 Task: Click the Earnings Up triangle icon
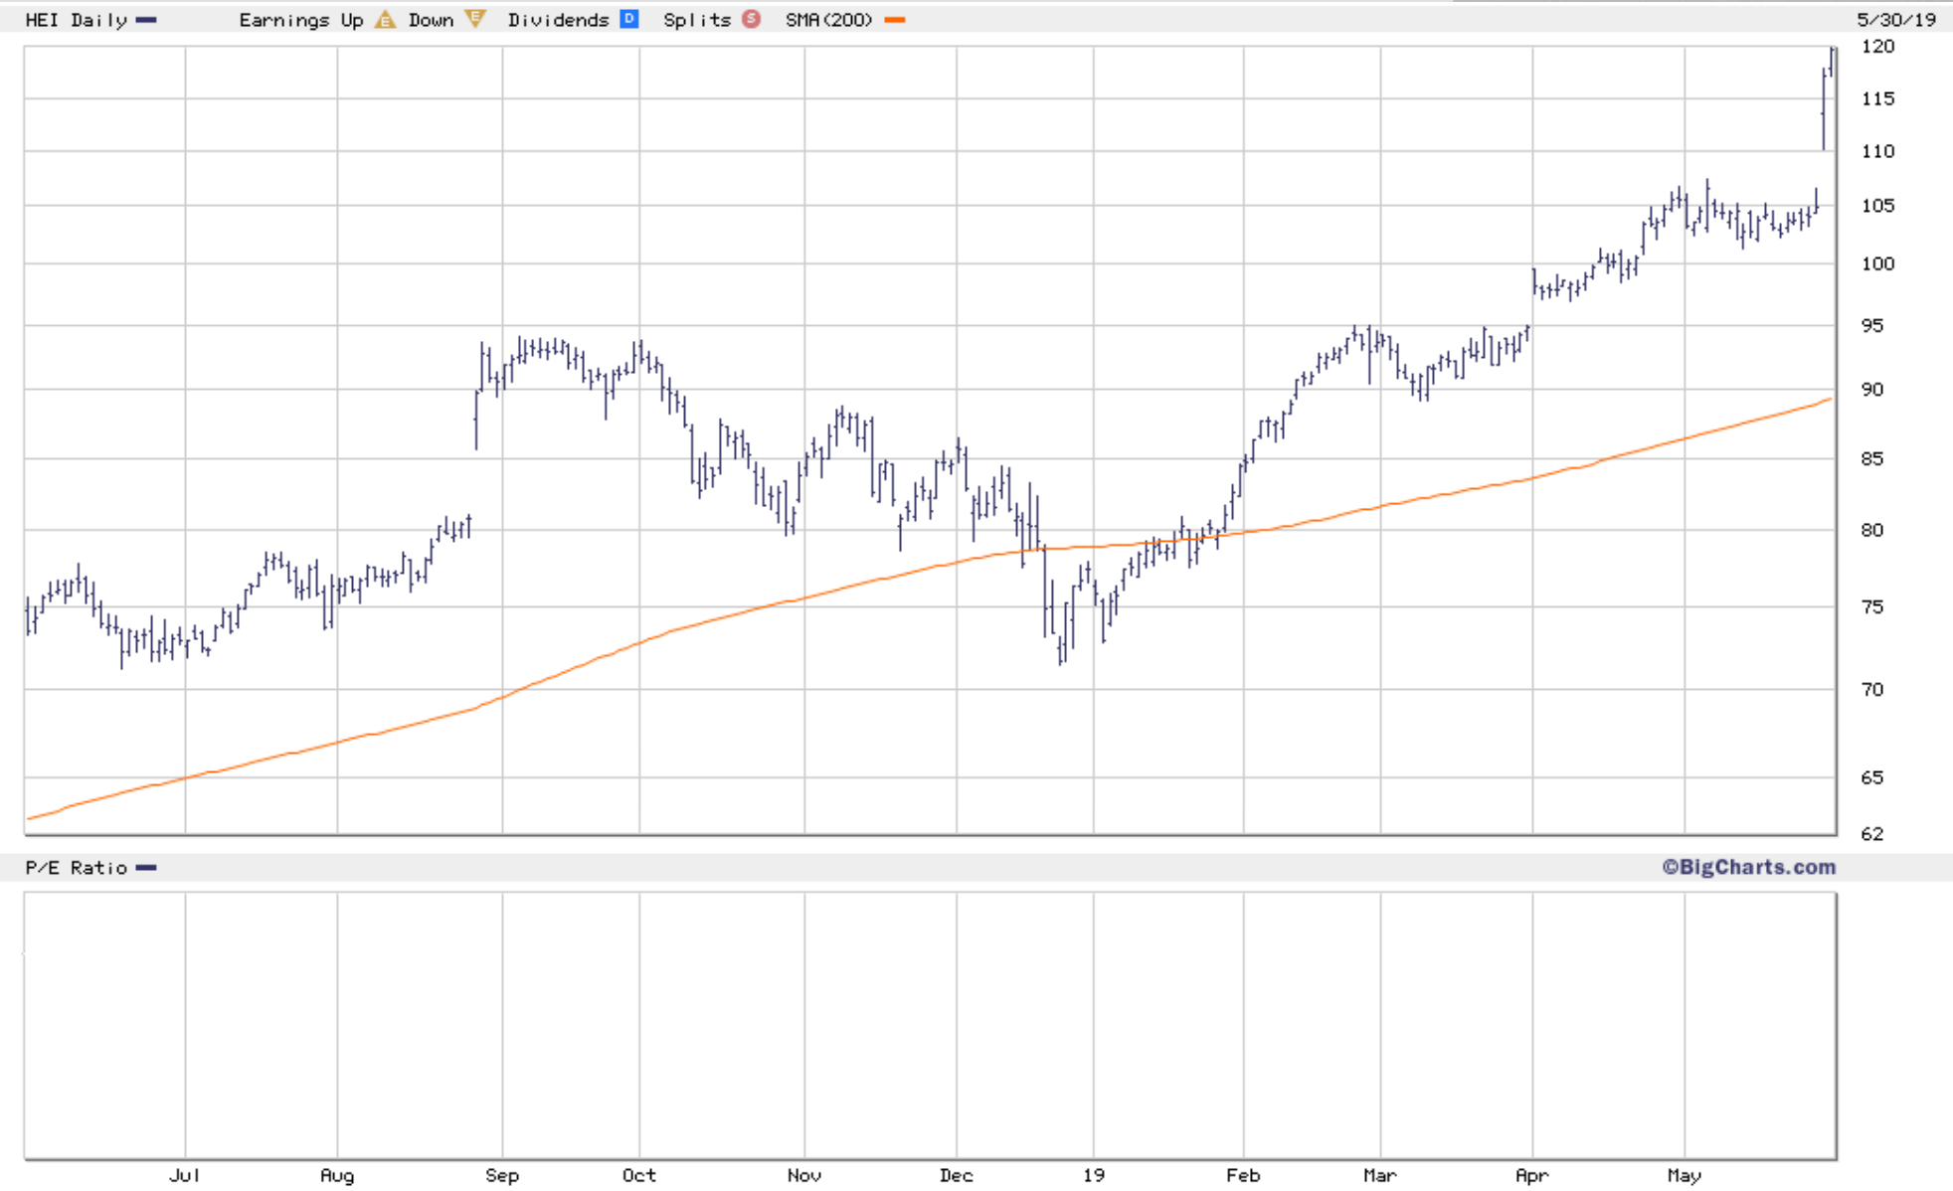click(x=385, y=19)
